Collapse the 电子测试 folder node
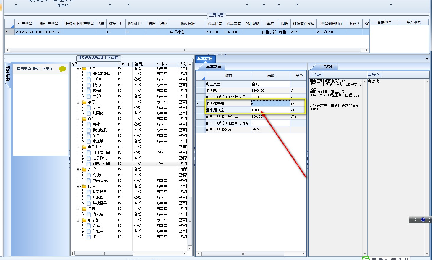432x260 pixels. pyautogui.click(x=79, y=147)
